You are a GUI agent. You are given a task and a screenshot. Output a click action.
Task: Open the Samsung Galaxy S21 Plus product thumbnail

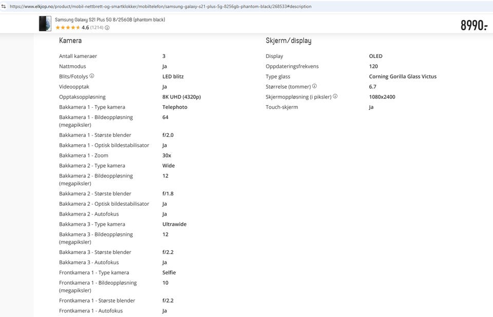click(45, 24)
